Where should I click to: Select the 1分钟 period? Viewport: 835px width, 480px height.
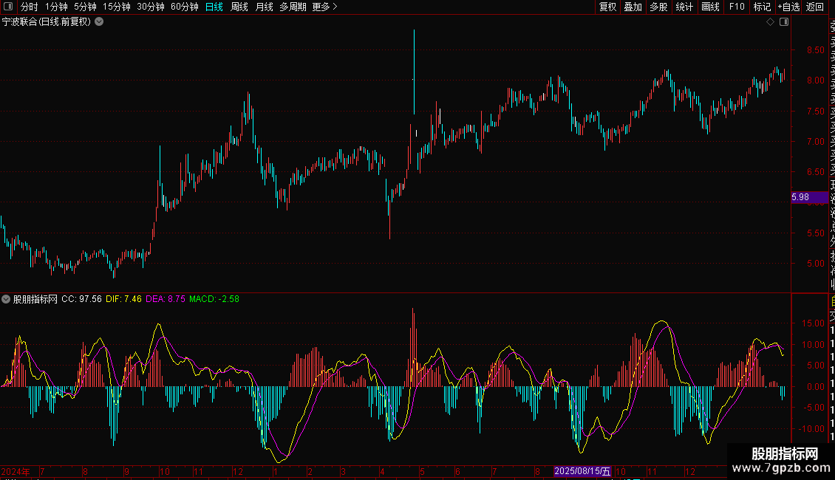pos(56,7)
